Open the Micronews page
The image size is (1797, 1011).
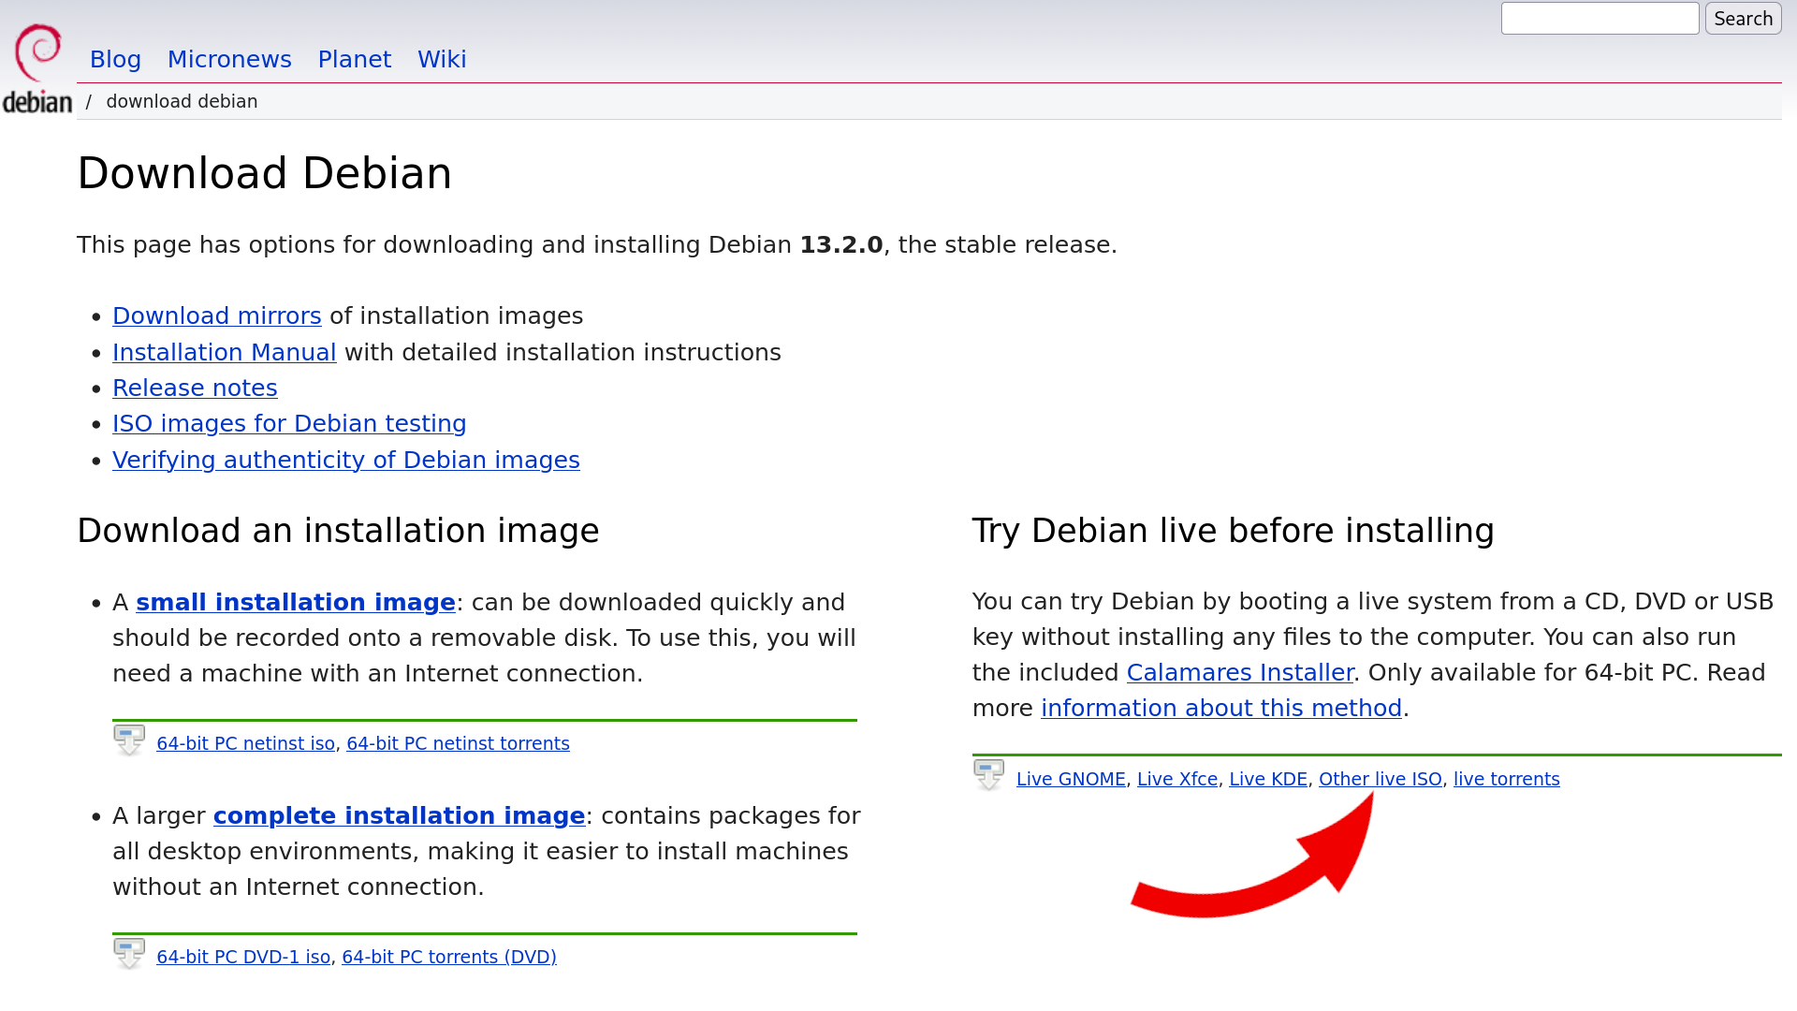click(x=229, y=59)
